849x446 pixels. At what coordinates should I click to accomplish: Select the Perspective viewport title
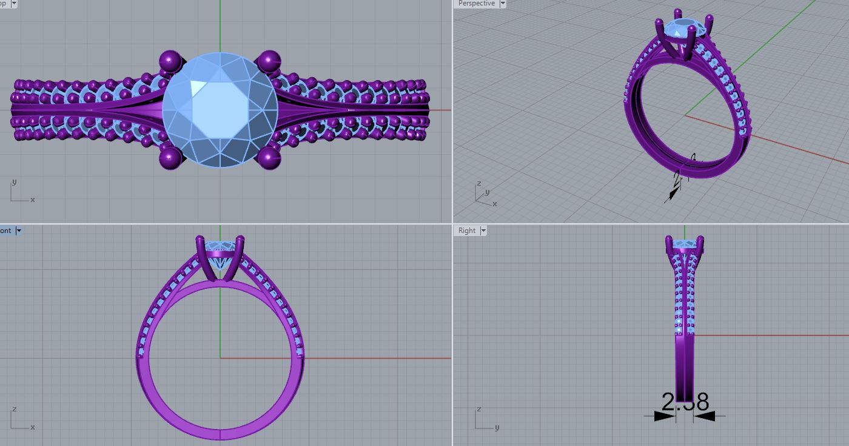(x=476, y=4)
